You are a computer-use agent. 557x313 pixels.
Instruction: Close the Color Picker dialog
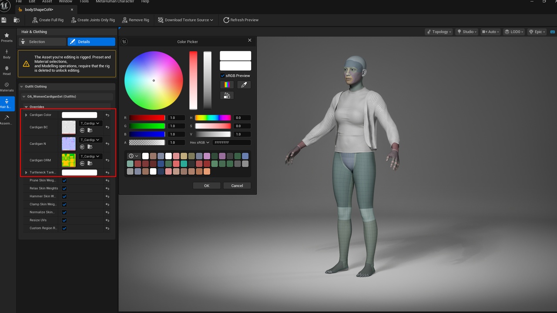click(249, 40)
